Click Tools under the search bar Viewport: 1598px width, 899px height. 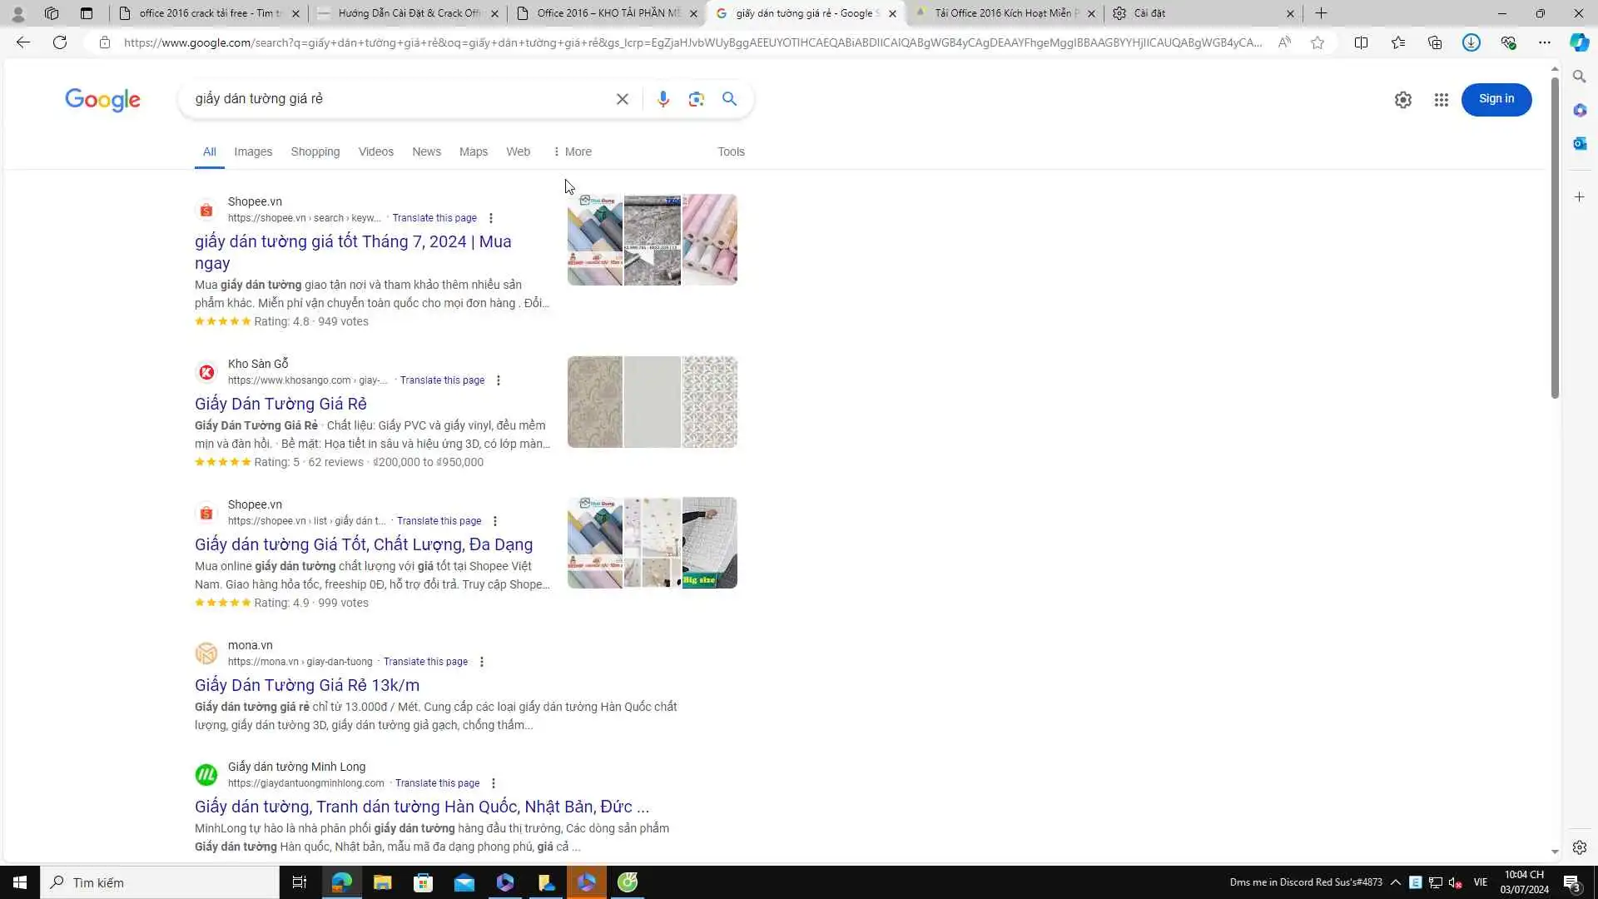pyautogui.click(x=731, y=151)
